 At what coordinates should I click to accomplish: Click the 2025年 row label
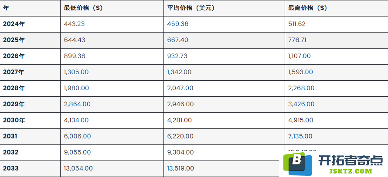click(x=14, y=40)
